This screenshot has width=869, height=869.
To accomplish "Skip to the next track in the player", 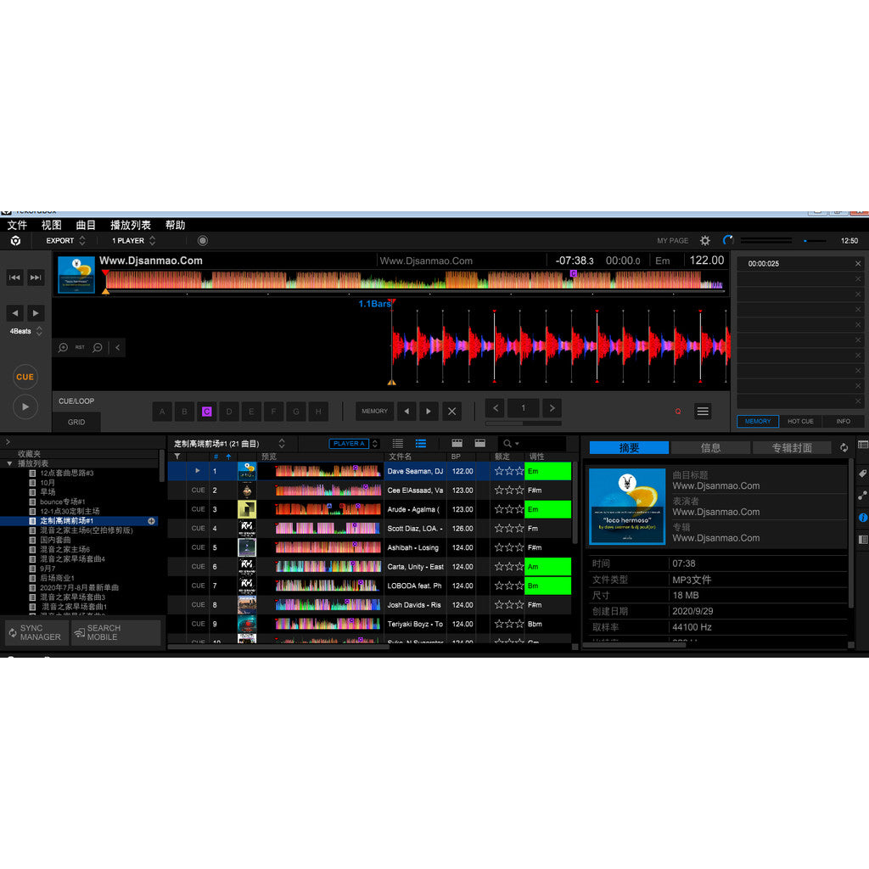I will [x=36, y=278].
